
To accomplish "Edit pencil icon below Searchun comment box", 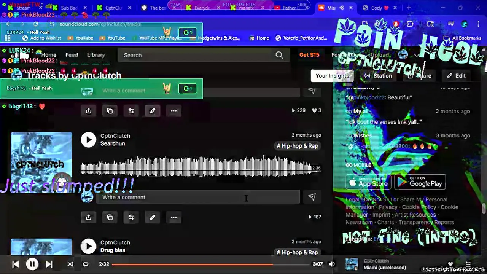I will tap(152, 217).
